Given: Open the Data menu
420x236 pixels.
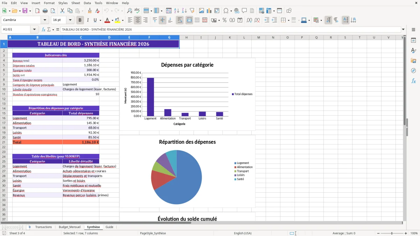Looking at the screenshot, I should tap(87, 3).
